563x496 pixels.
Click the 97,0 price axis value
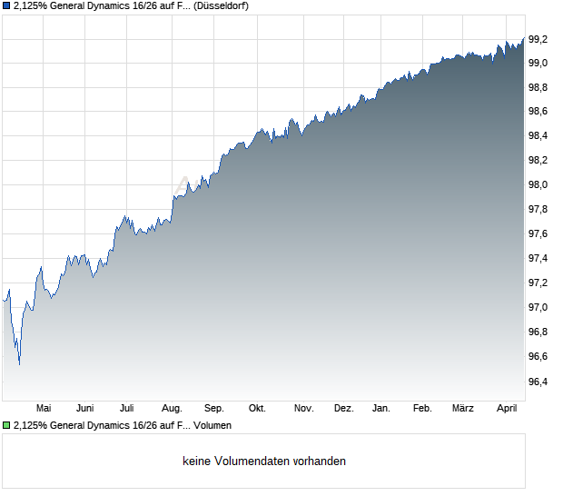point(538,307)
